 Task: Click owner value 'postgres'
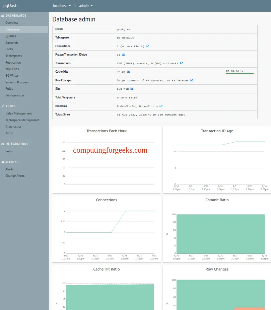(x=124, y=29)
